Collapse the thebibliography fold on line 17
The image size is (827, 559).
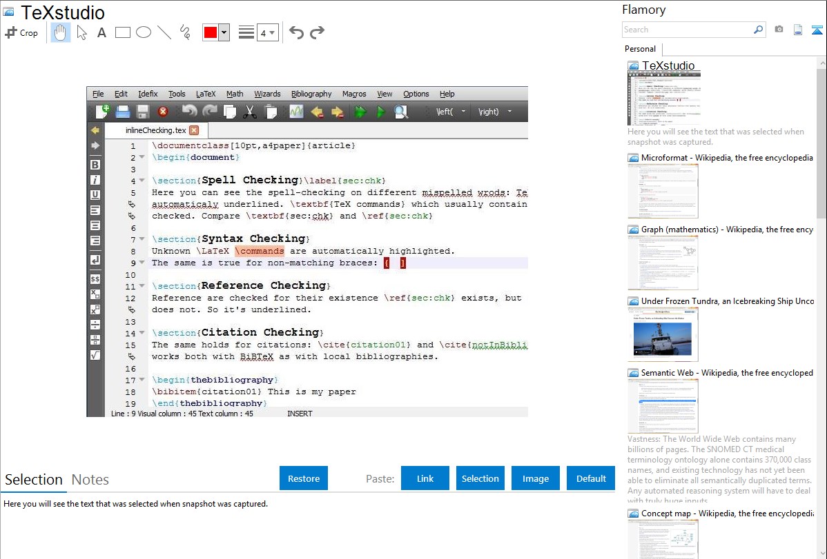(142, 379)
